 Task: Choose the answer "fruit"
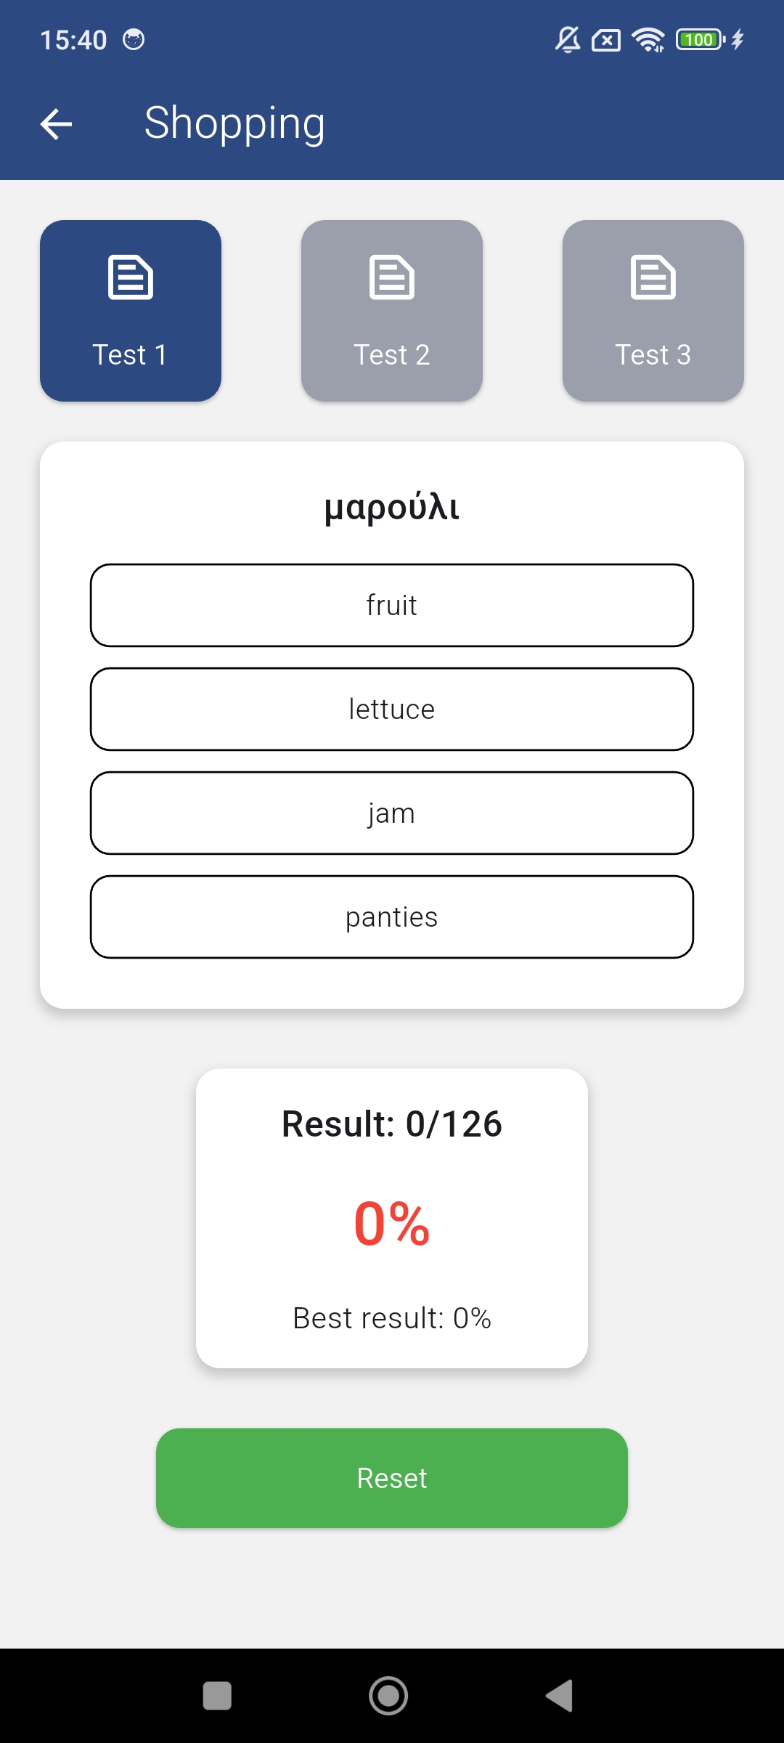pos(392,605)
